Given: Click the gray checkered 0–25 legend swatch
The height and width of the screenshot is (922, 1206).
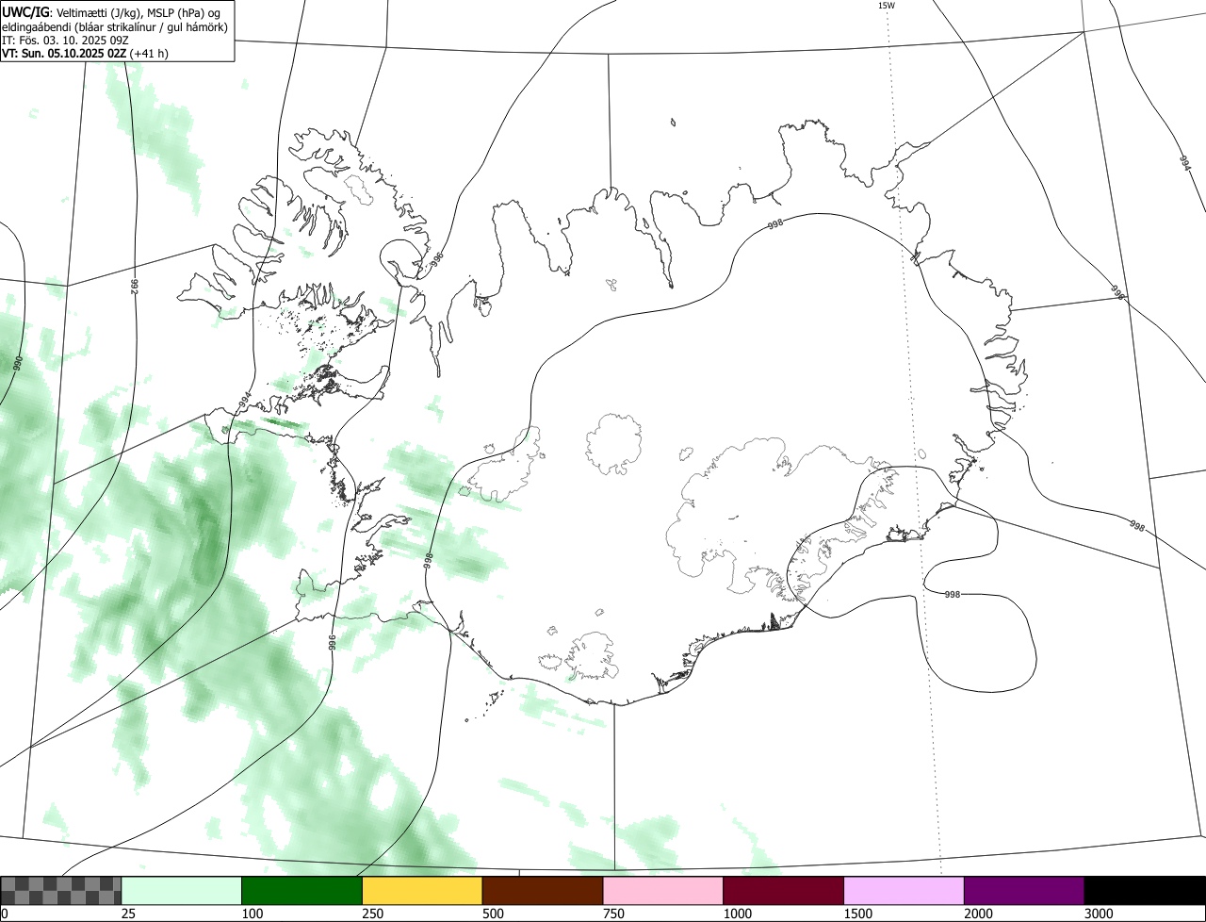Looking at the screenshot, I should tap(61, 891).
